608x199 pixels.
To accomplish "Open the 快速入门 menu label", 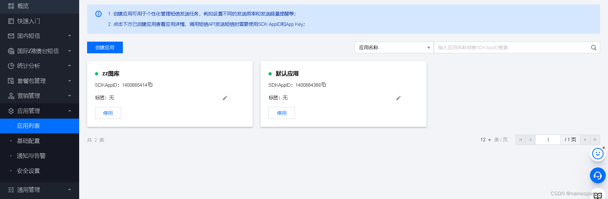I will tap(28, 21).
